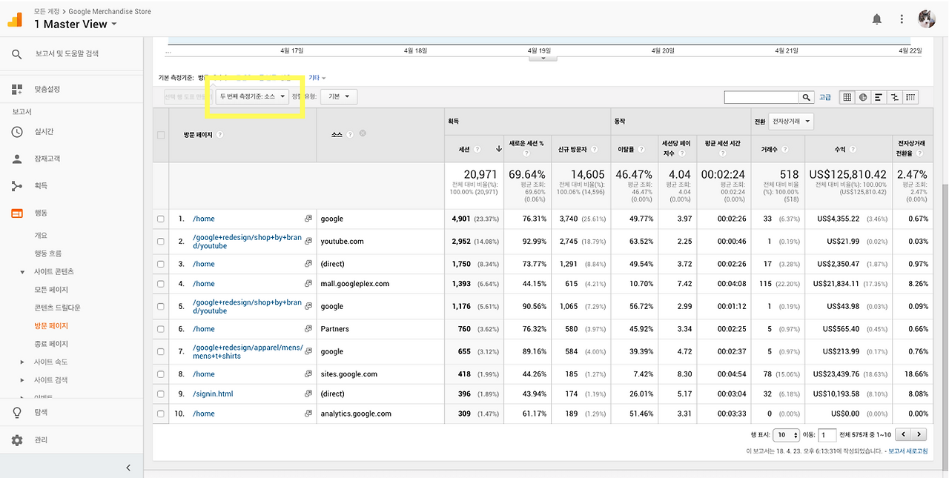949x478 pixels.
Task: Open 전자상거래 conversion dropdown
Action: pyautogui.click(x=791, y=121)
